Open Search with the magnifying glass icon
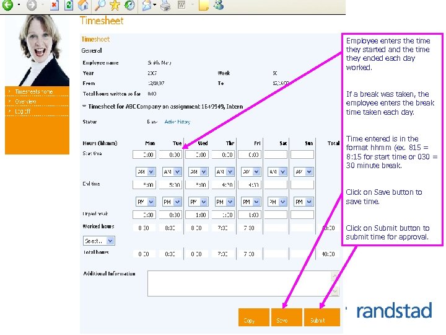446x335 pixels. [100, 5]
